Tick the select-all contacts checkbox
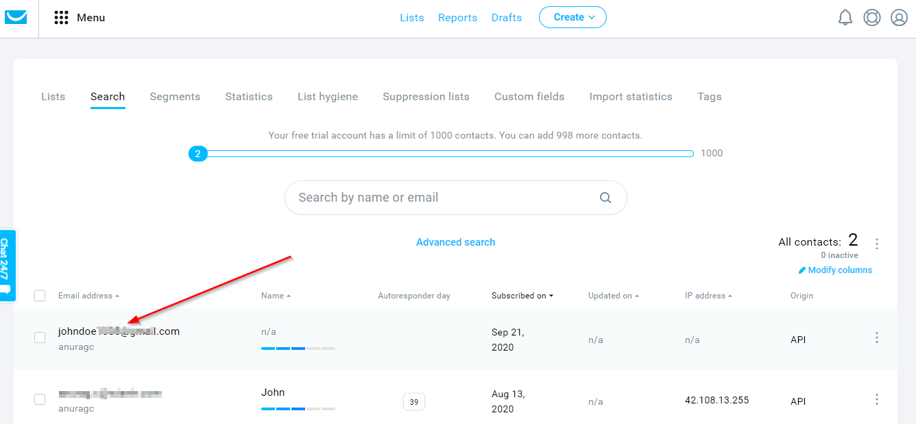This screenshot has height=424, width=916. coord(40,296)
